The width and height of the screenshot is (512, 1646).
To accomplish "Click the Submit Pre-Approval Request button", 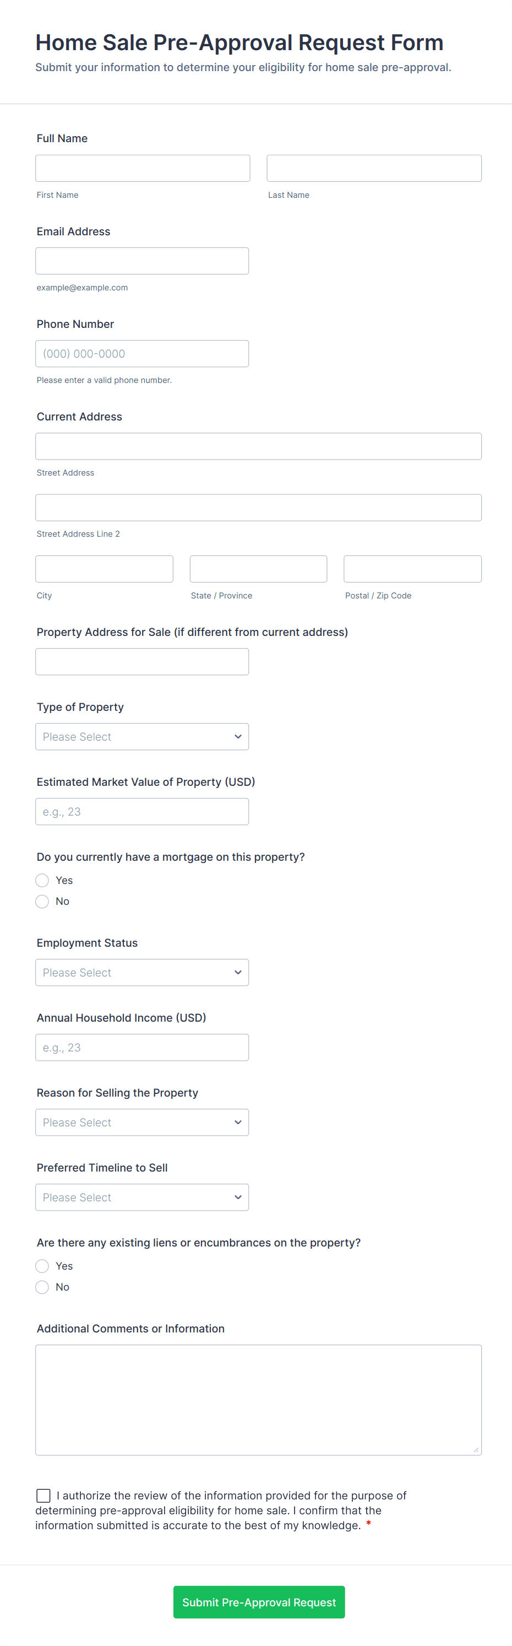I will pyautogui.click(x=259, y=1602).
